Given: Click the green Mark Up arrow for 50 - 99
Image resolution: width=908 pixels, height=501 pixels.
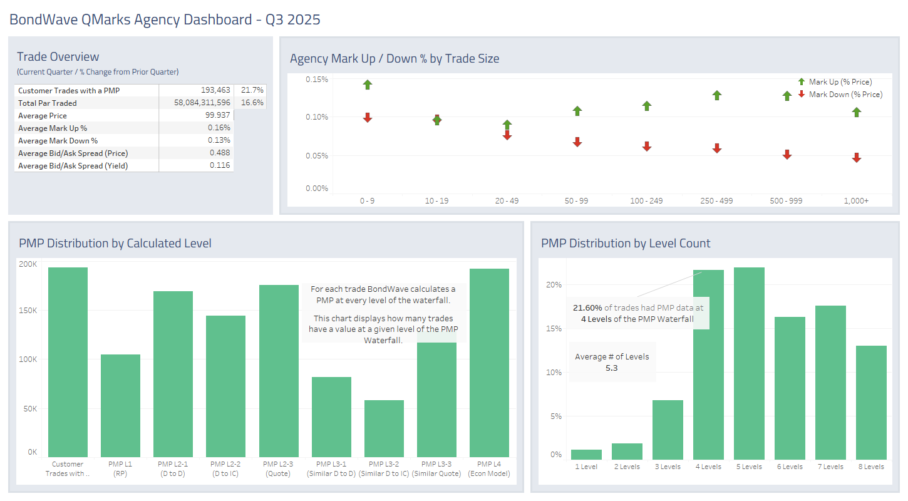Looking at the screenshot, I should coord(577,111).
